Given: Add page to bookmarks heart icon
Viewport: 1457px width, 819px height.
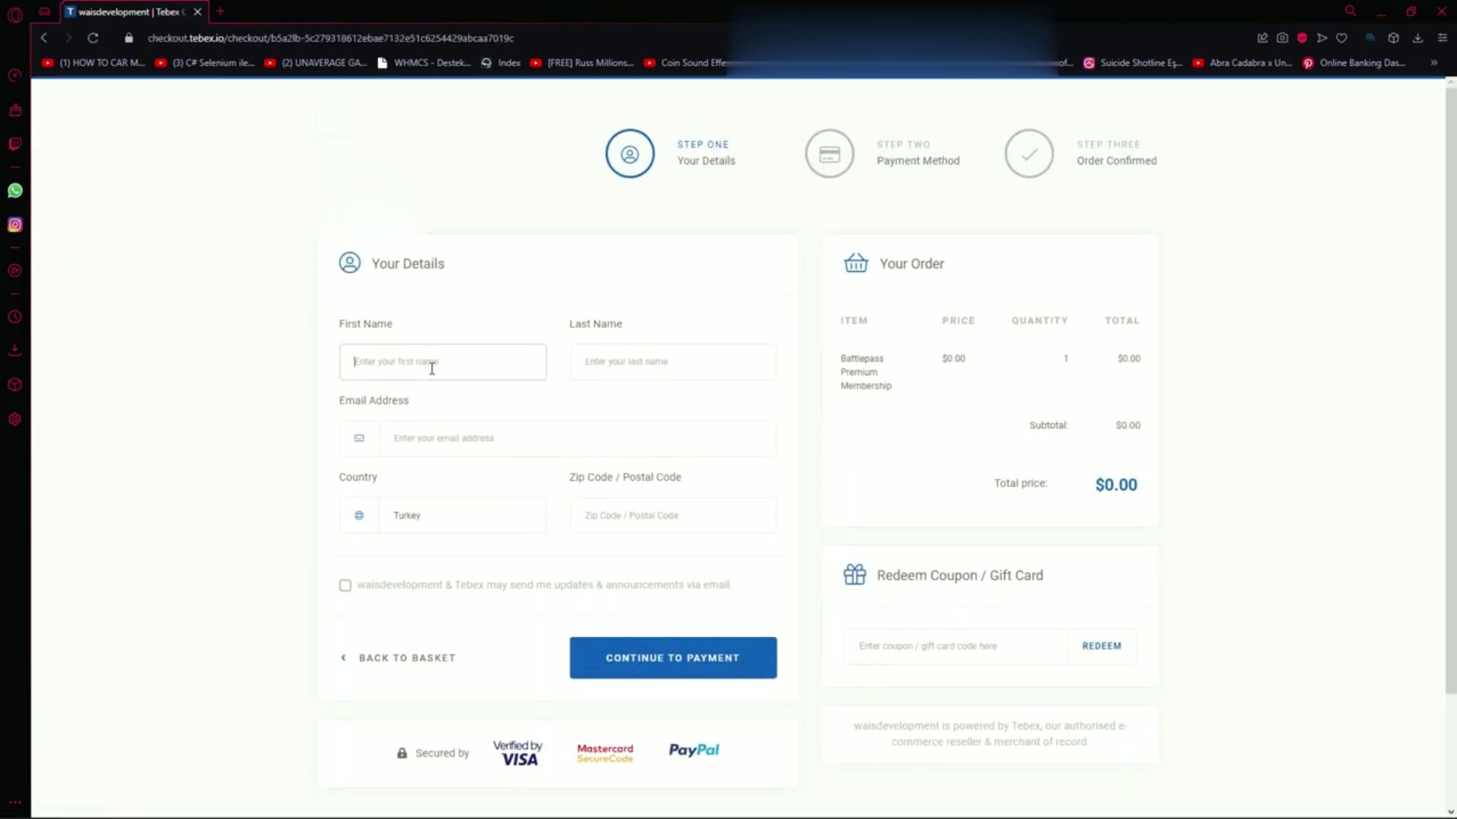Looking at the screenshot, I should pos(1342,38).
